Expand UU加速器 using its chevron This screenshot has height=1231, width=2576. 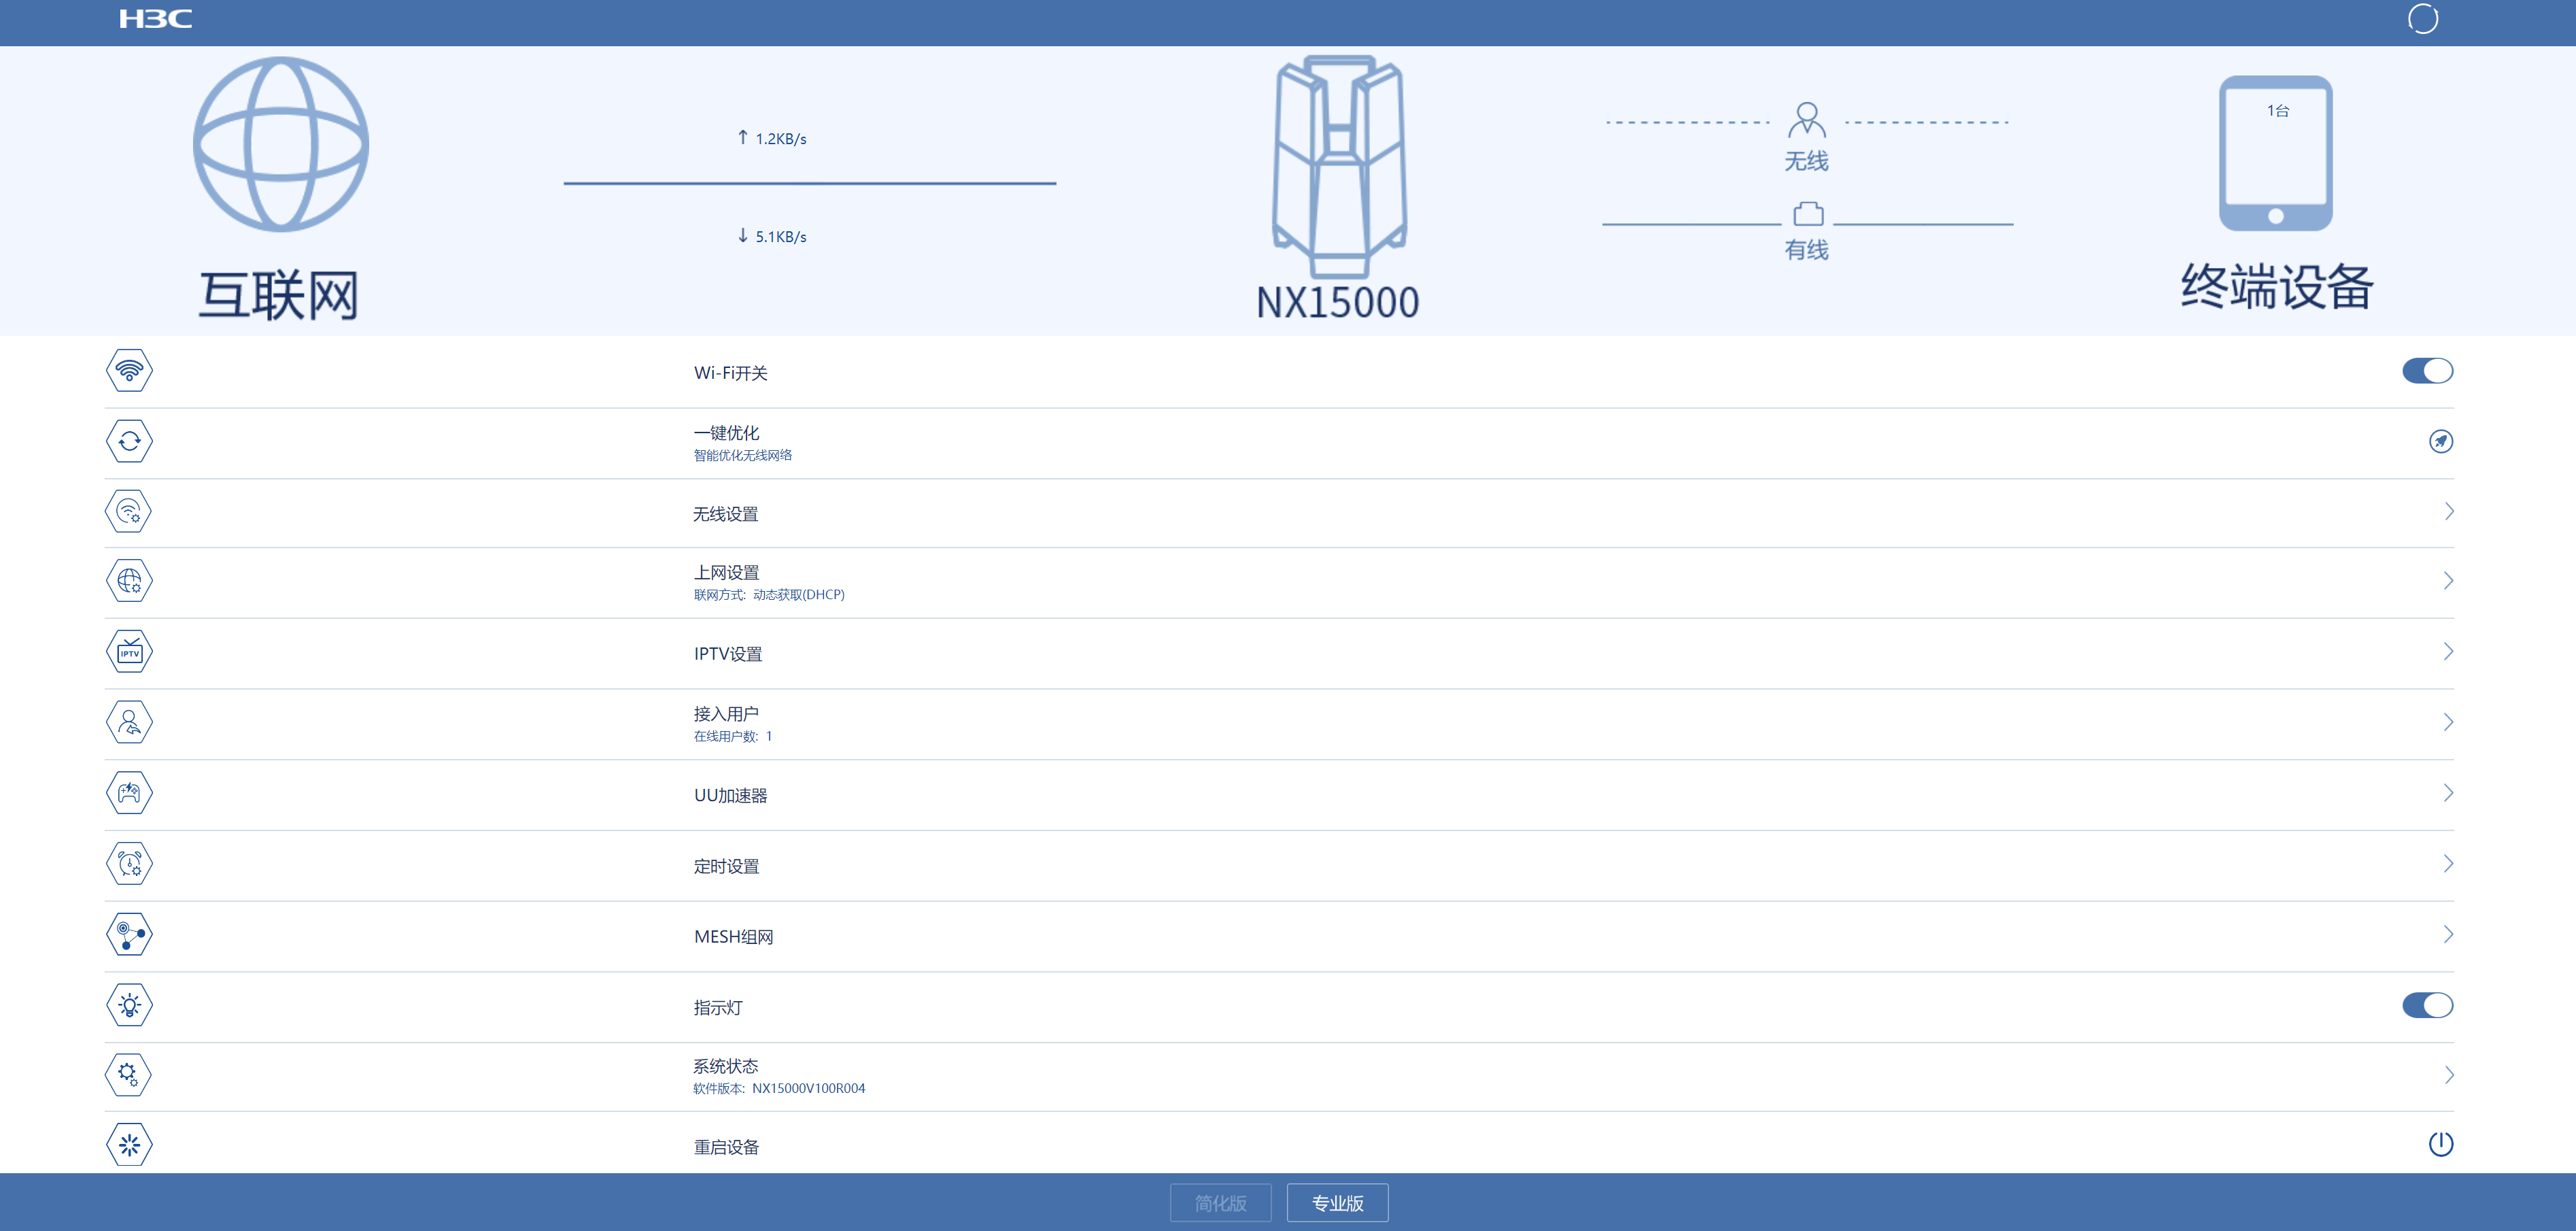coord(2448,793)
